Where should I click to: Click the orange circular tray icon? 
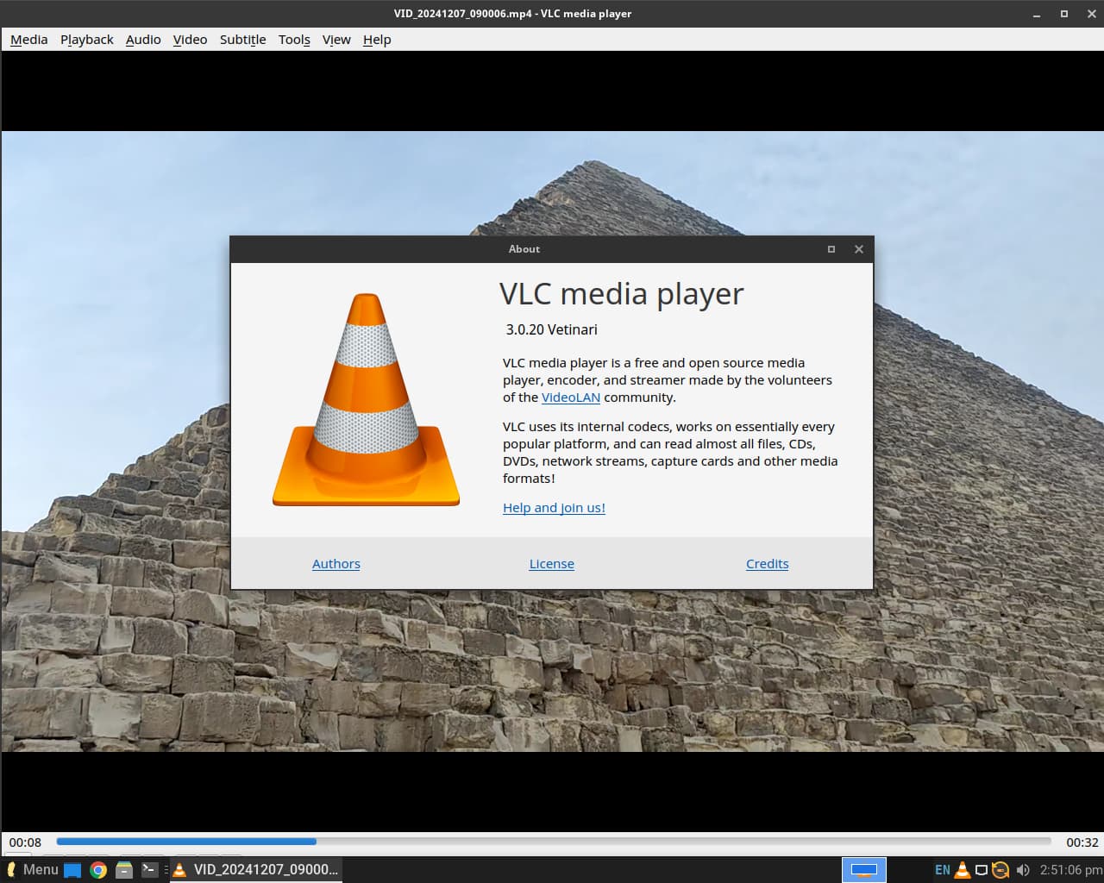[1000, 870]
